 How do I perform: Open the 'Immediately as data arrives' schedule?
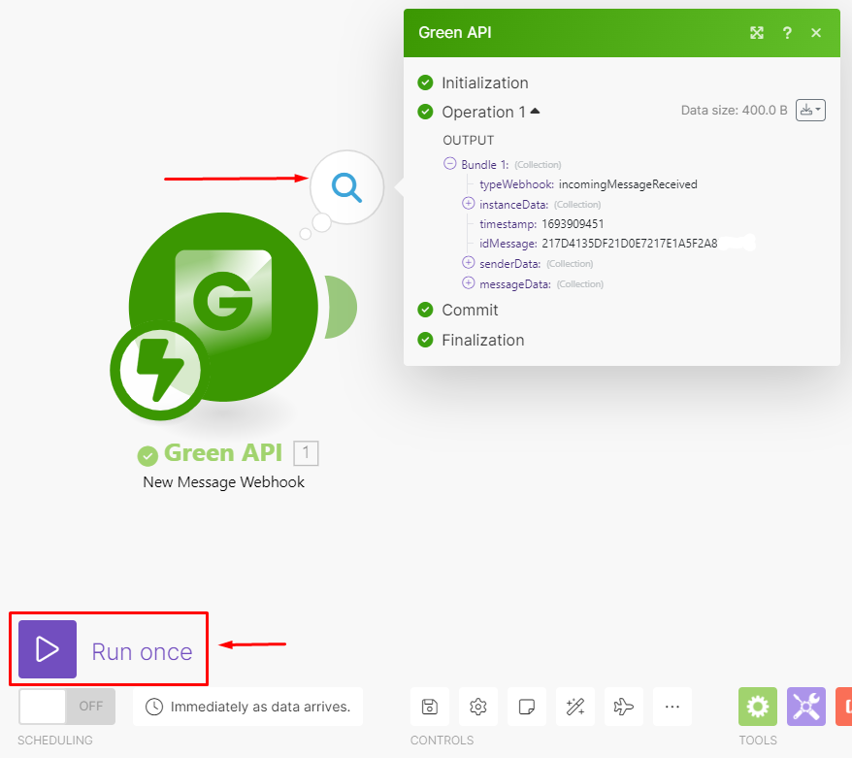pyautogui.click(x=248, y=707)
